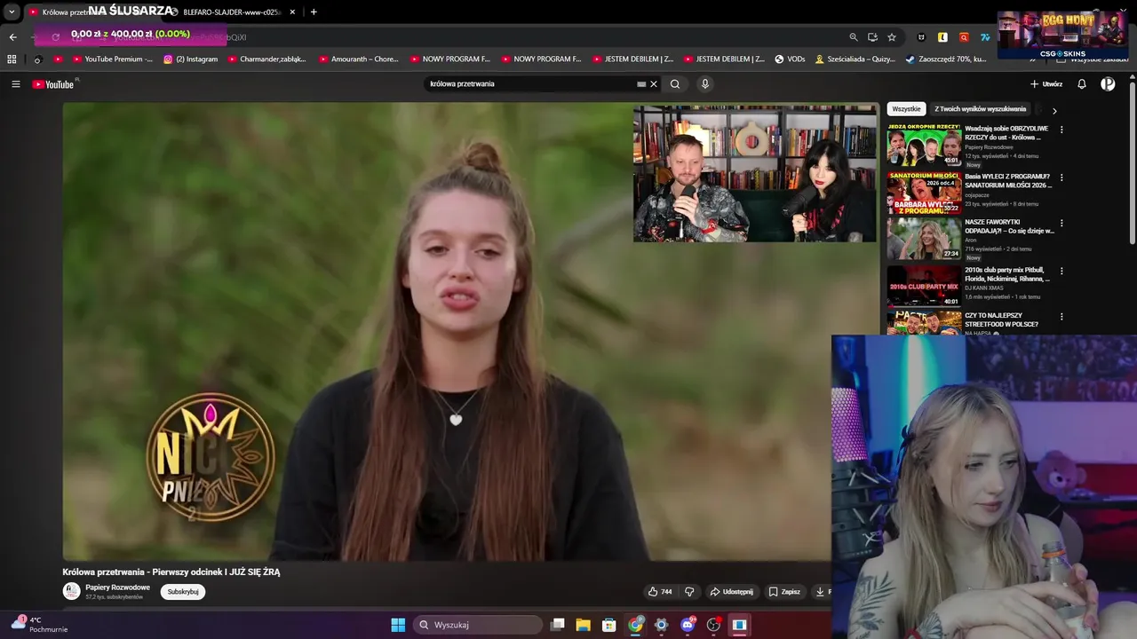
Task: Open more options for Basia WYLECI video
Action: [x=1061, y=177]
